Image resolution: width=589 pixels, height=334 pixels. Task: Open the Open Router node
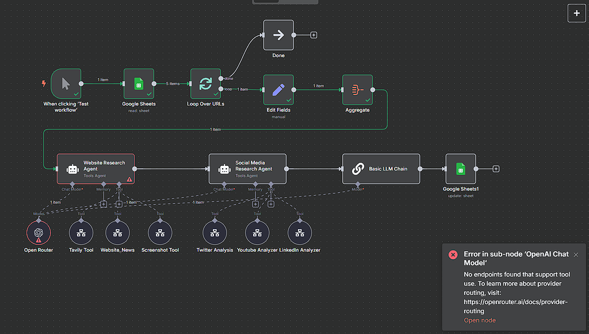point(38,233)
